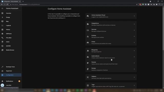The image size is (164, 92).
Task: Open the LK user avatar
Action: pos(2,85)
